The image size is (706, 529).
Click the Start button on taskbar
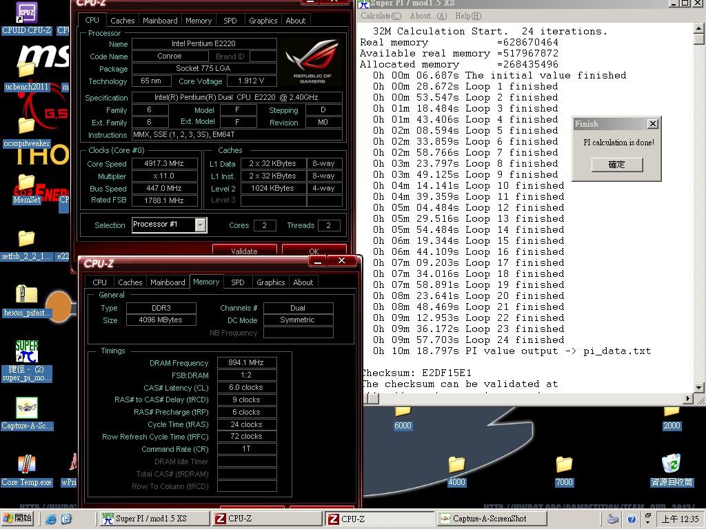coord(17,519)
